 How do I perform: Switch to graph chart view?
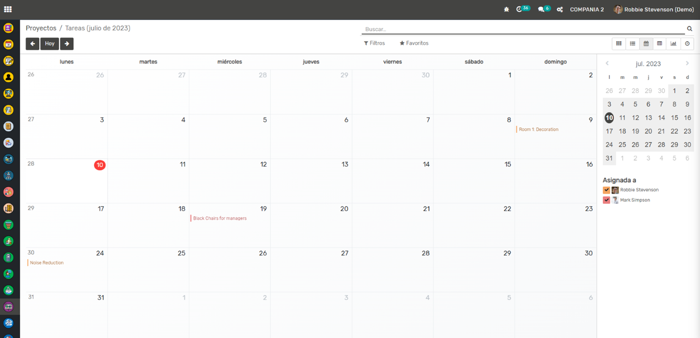coord(673,44)
